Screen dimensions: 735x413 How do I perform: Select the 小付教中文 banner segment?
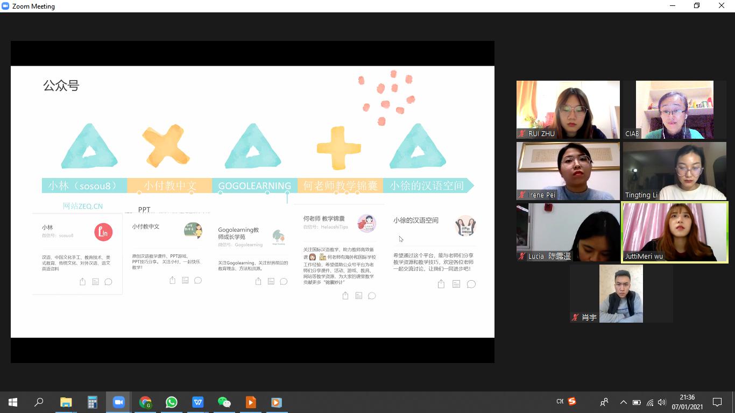tap(169, 186)
